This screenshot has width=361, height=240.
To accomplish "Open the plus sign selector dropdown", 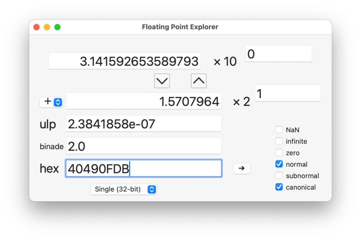I will coord(51,102).
